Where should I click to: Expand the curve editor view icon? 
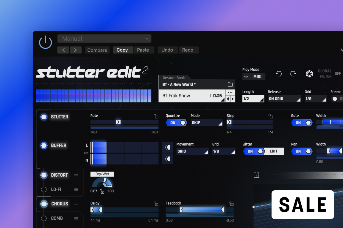pos(256,175)
